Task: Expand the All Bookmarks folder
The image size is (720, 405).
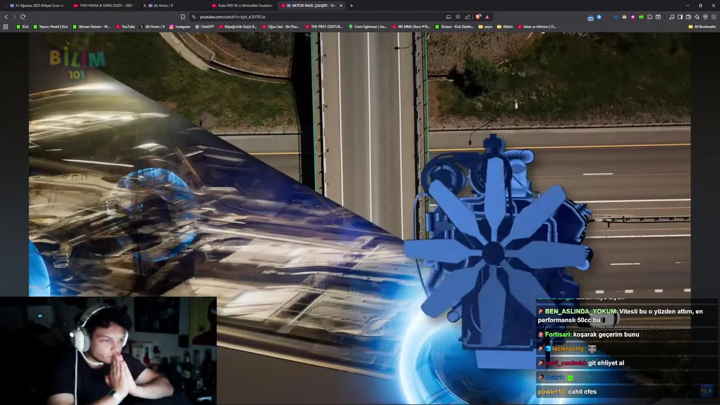Action: [x=702, y=26]
